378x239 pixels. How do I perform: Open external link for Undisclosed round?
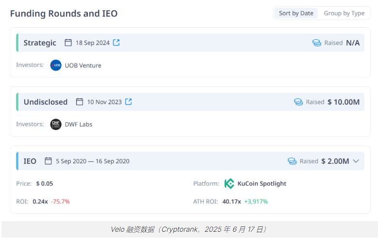click(129, 102)
